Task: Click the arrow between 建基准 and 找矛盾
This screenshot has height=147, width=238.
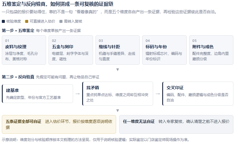Action: pos(78,94)
